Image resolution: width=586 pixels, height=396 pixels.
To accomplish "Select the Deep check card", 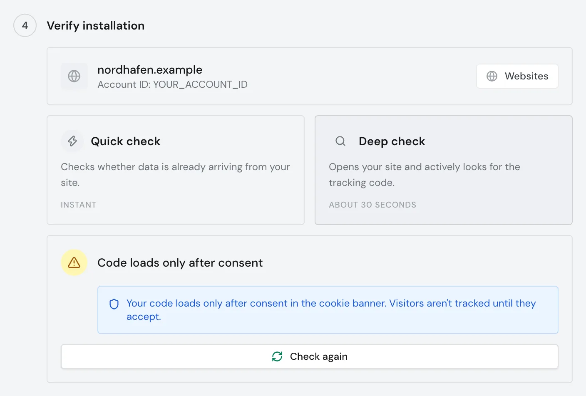I will pos(444,170).
